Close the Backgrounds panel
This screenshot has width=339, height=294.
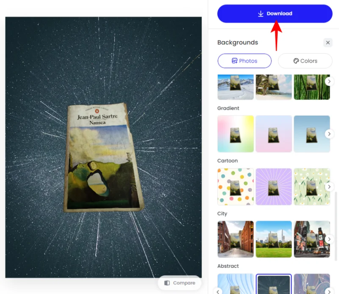click(328, 43)
